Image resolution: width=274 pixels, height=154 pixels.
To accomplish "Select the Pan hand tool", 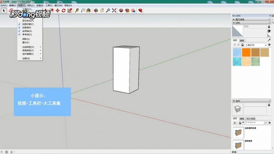I will coord(102,11).
